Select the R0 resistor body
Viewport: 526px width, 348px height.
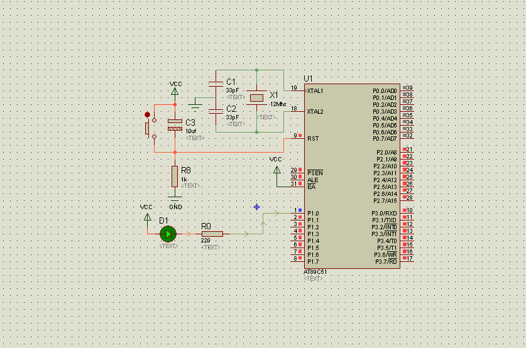(212, 234)
